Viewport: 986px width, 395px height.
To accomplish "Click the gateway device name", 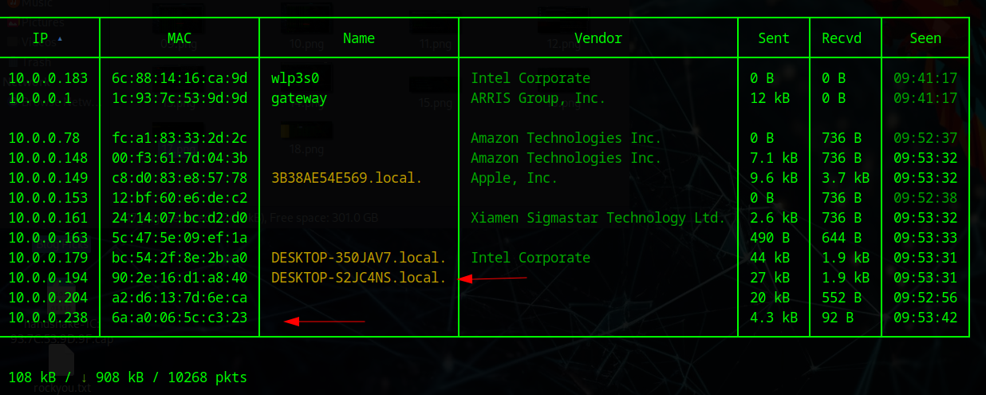I will pos(299,98).
